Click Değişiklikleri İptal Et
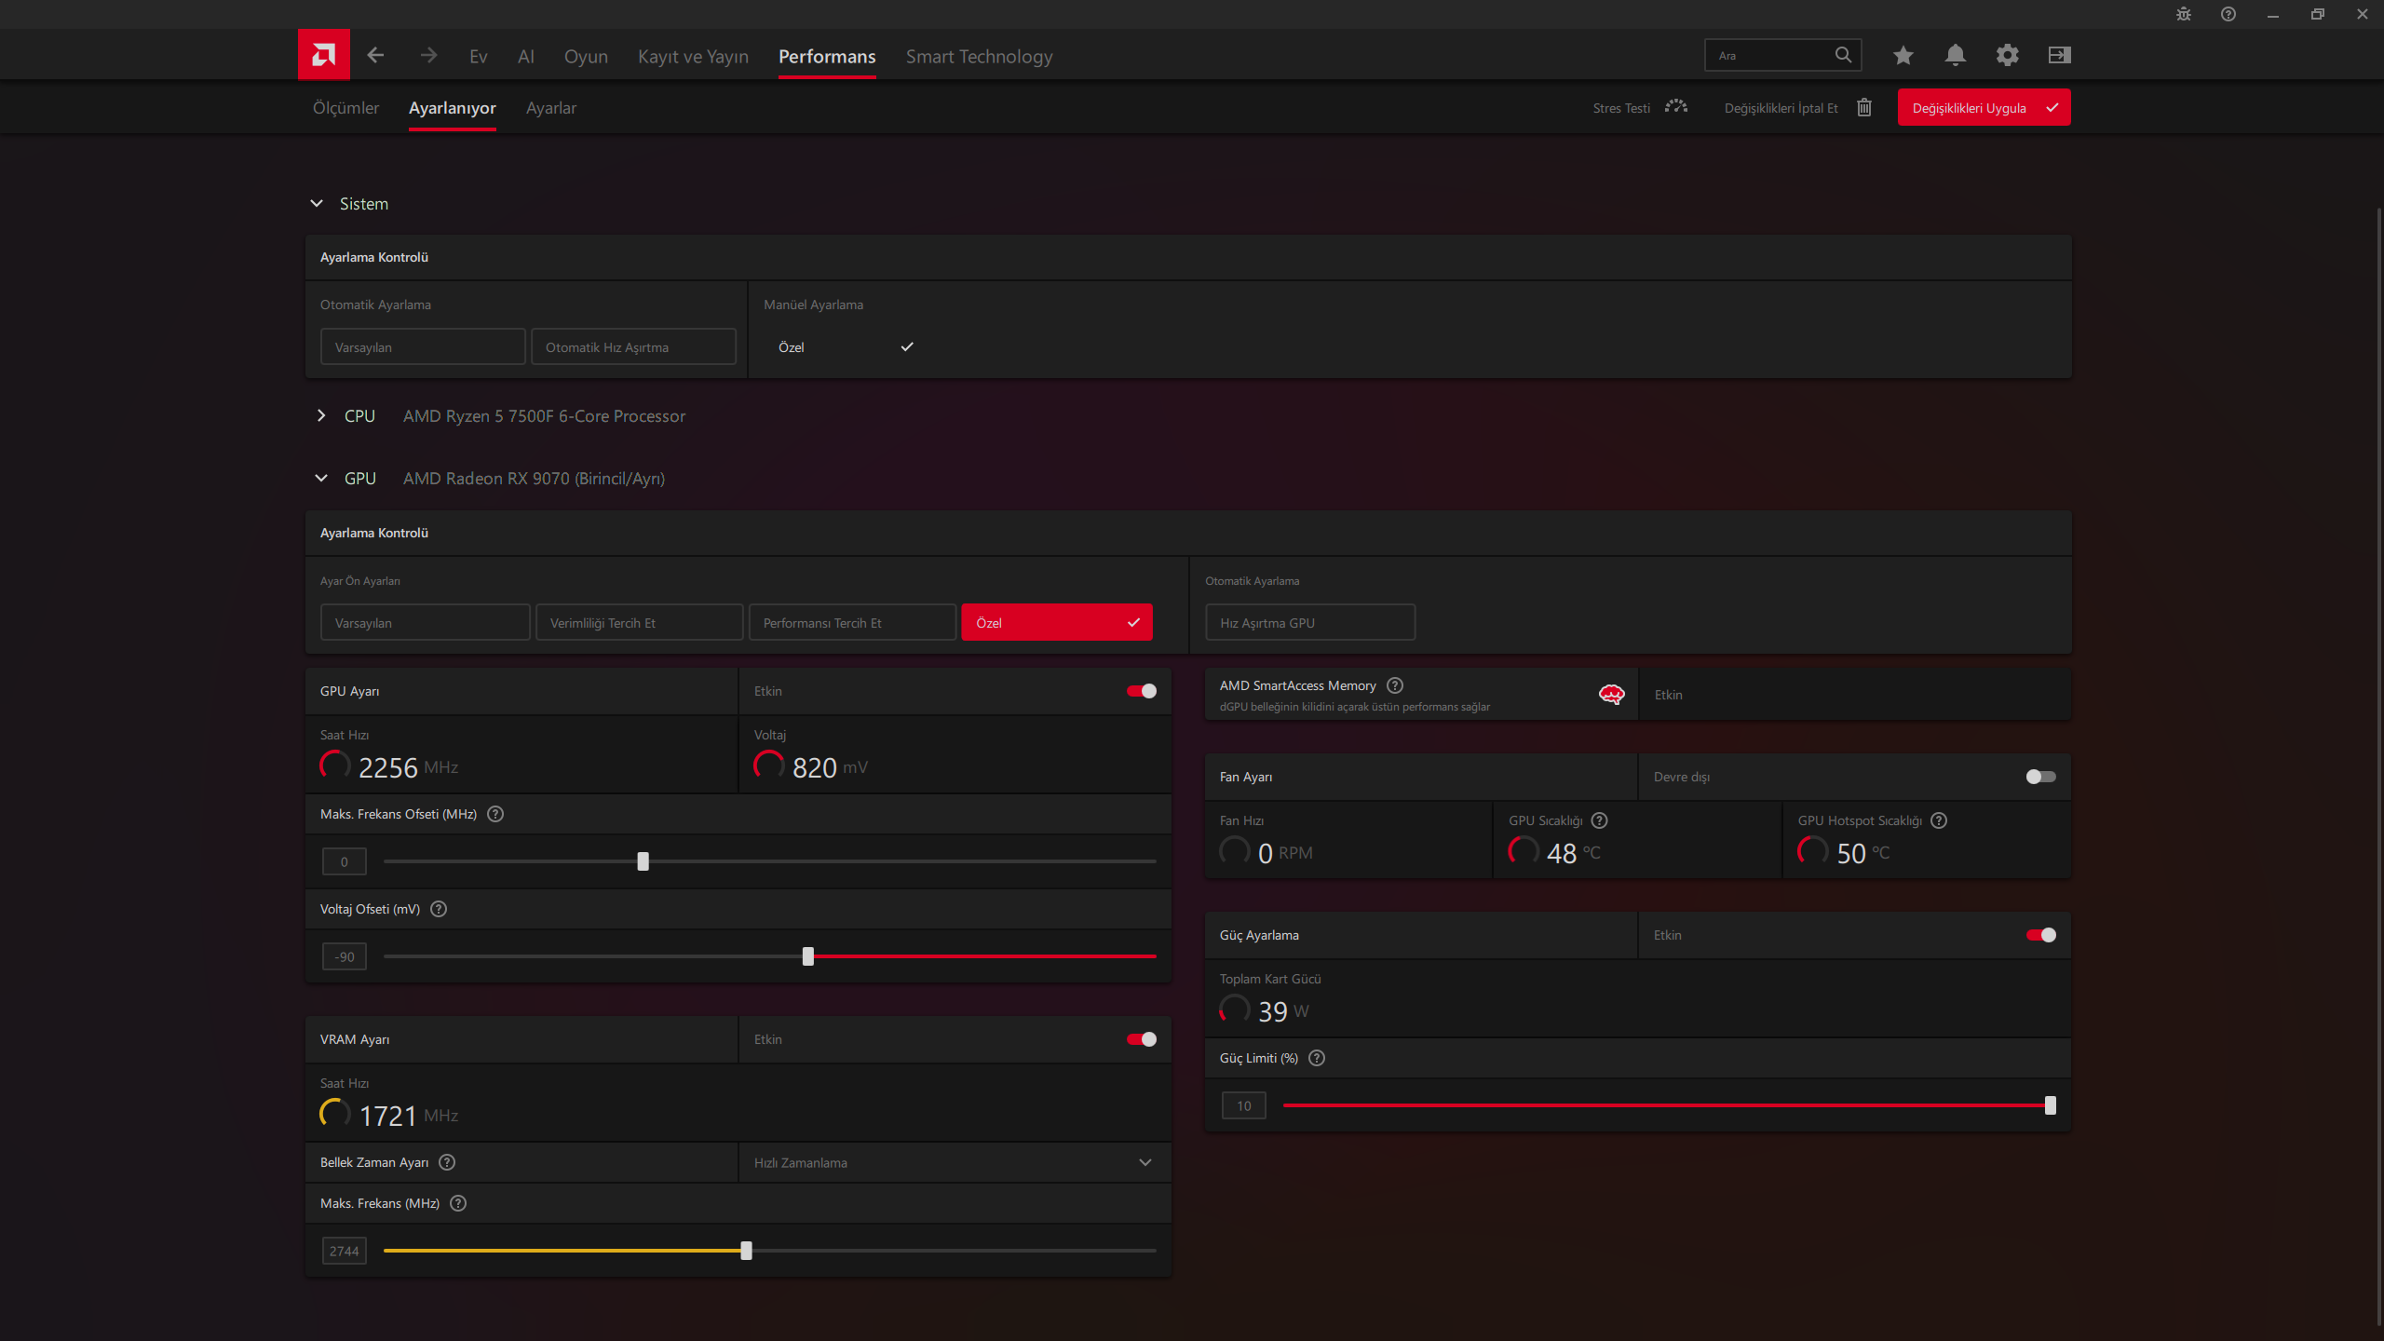 1781,108
